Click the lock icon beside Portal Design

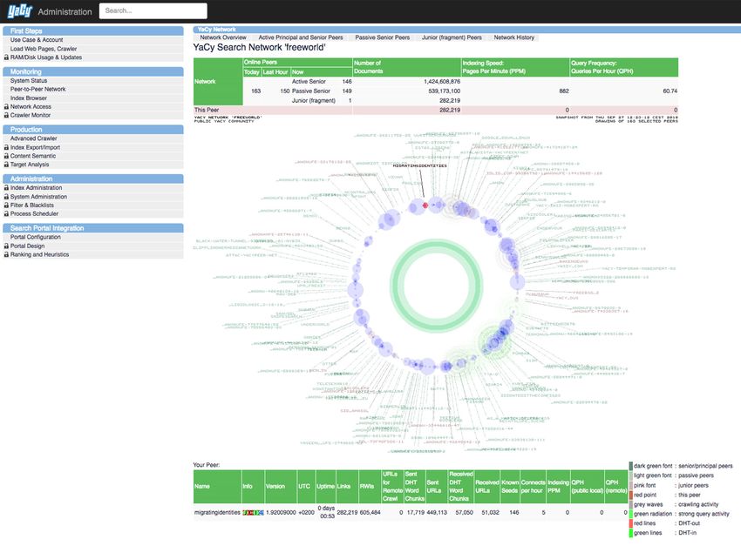[x=6, y=246]
